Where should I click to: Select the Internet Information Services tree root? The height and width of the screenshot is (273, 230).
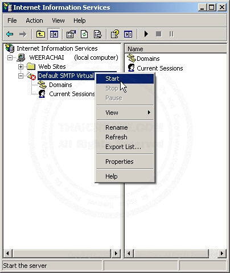pos(57,48)
